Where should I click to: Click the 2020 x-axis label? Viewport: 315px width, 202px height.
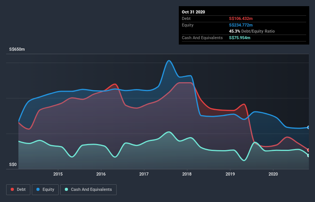pyautogui.click(x=273, y=174)
